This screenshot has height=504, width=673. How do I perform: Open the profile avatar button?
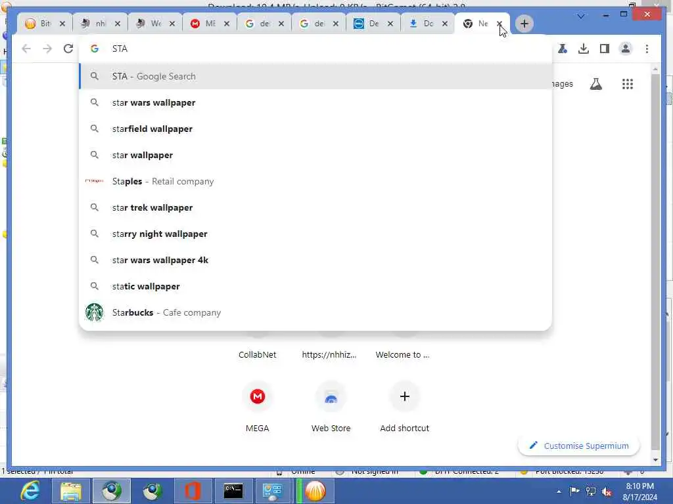(x=626, y=49)
